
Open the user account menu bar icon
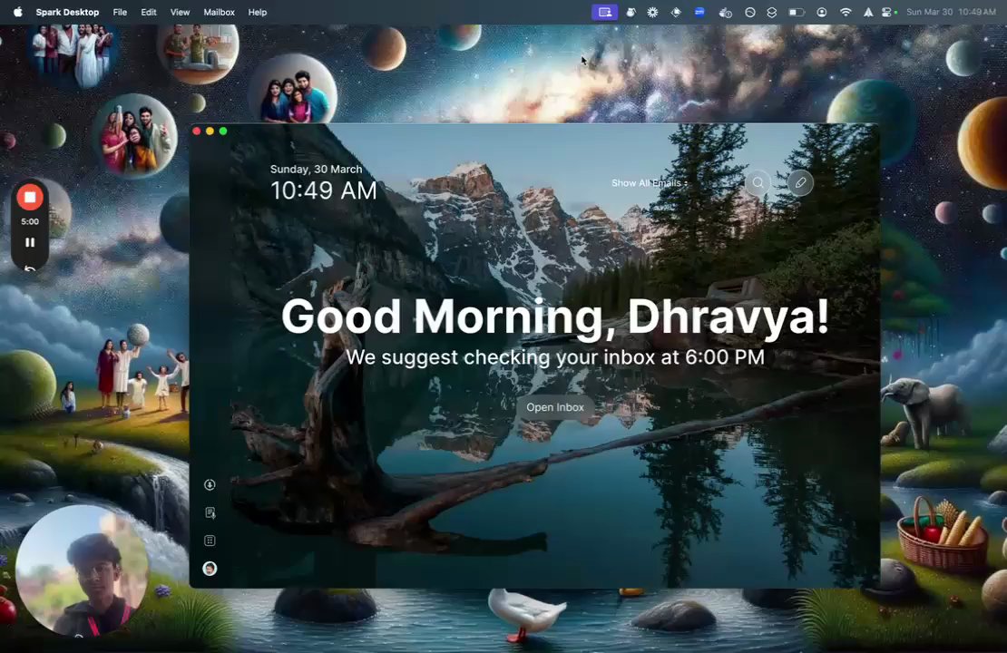pos(821,12)
